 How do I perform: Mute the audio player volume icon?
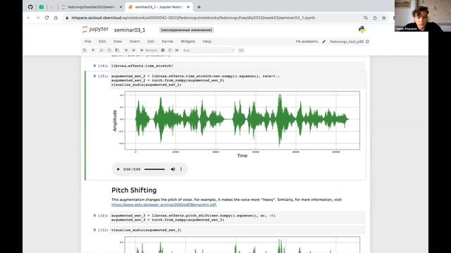click(173, 169)
